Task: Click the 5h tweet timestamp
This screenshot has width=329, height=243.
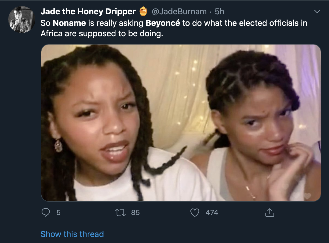Action: 219,11
